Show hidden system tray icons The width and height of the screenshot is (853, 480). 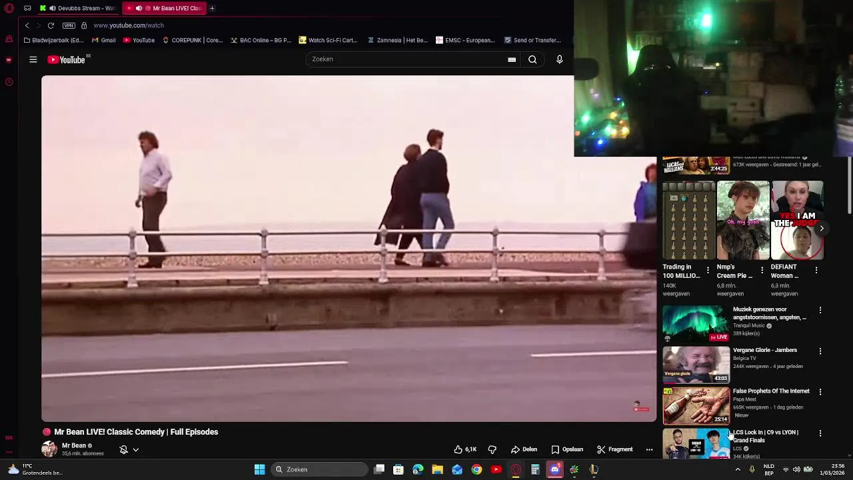click(738, 469)
